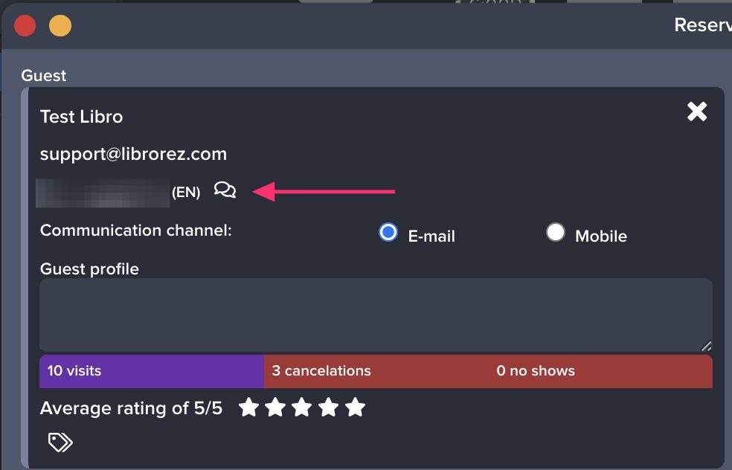This screenshot has width=732, height=470.
Task: Click the purple 10 visits segment
Action: coord(152,371)
